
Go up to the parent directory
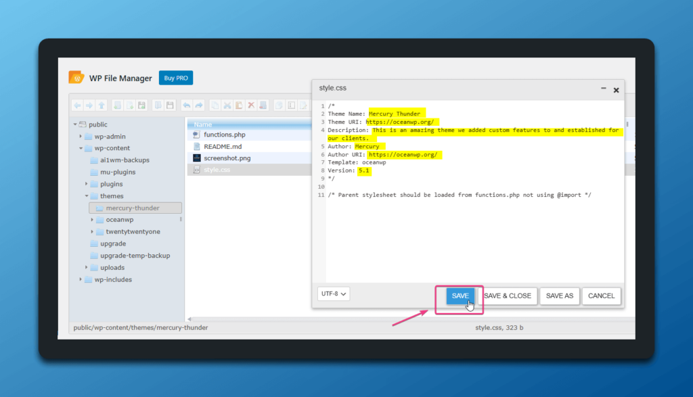(102, 105)
